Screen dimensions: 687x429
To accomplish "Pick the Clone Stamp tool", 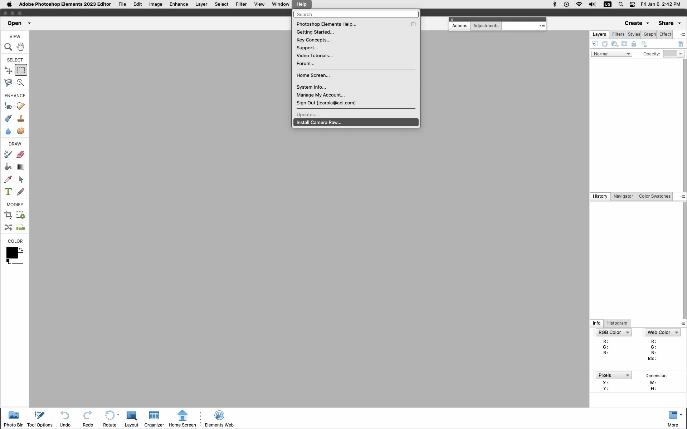I will click(21, 118).
